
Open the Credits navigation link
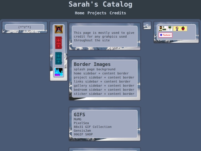pyautogui.click(x=118, y=13)
